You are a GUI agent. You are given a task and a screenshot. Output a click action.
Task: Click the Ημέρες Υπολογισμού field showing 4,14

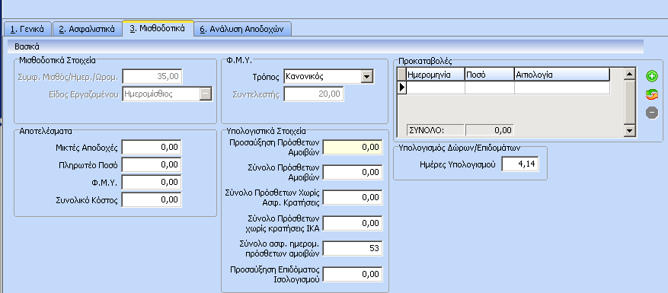pos(520,164)
